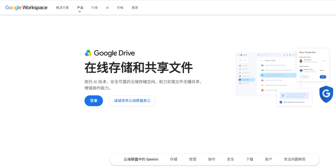Click Share "Project files" dialog title
This screenshot has height=168, width=336.
pyautogui.click(x=308, y=52)
